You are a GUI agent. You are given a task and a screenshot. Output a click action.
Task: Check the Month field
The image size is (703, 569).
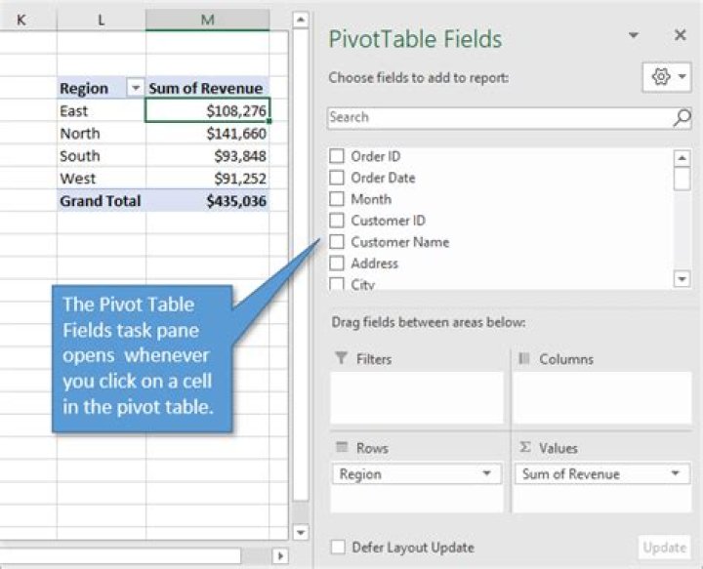pos(337,198)
